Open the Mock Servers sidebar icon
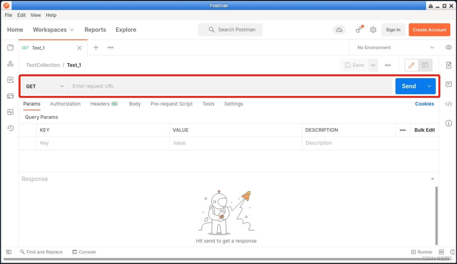 10,96
